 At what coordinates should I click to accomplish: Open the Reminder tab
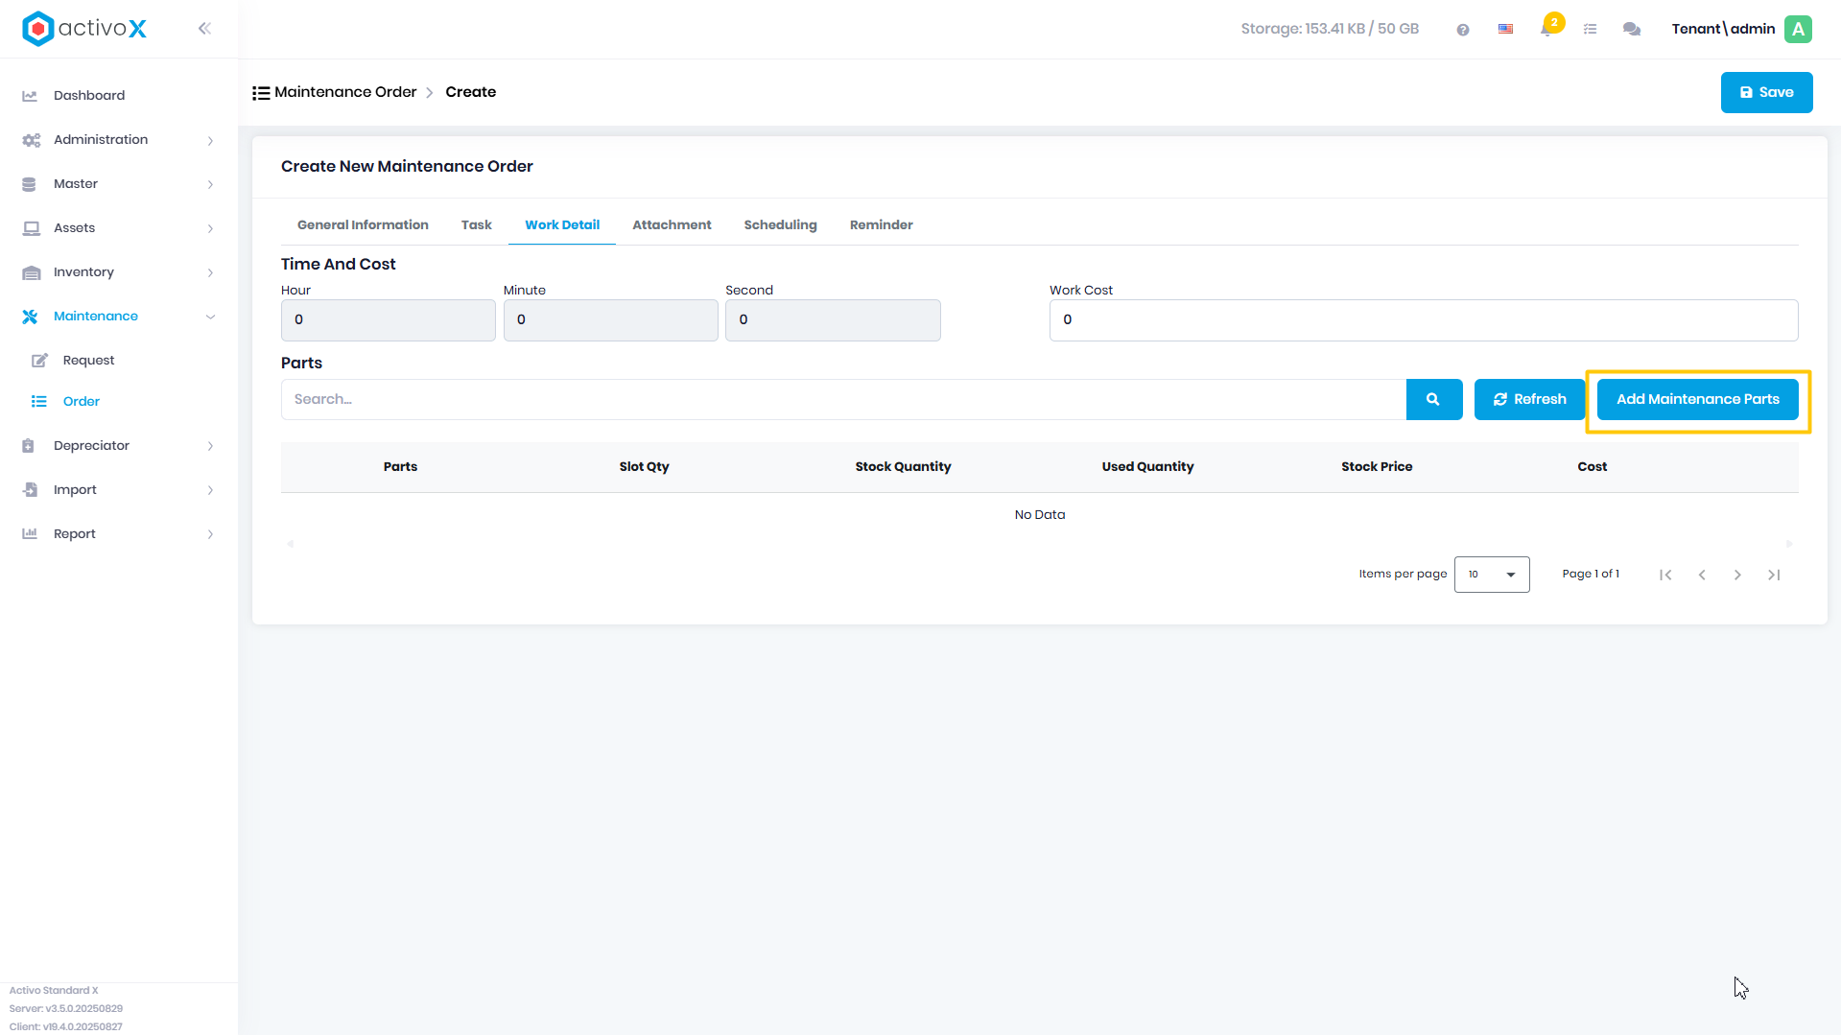pos(881,225)
